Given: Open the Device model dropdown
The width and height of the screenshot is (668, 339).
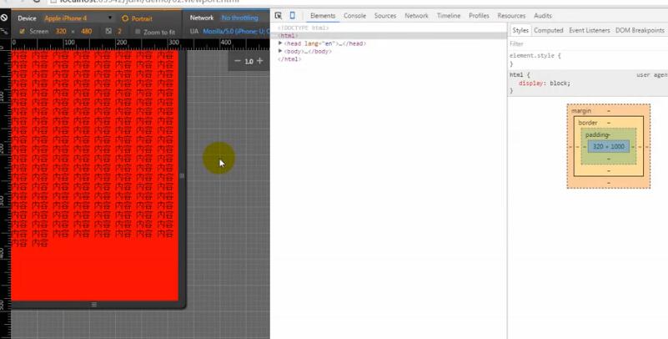Looking at the screenshot, I should pyautogui.click(x=79, y=18).
